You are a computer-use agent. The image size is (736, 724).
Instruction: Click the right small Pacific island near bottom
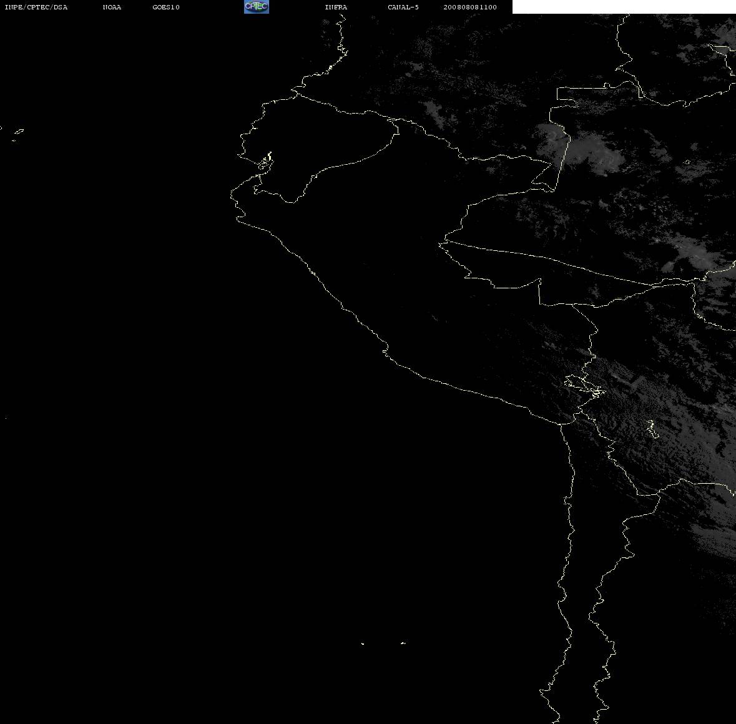[x=403, y=643]
